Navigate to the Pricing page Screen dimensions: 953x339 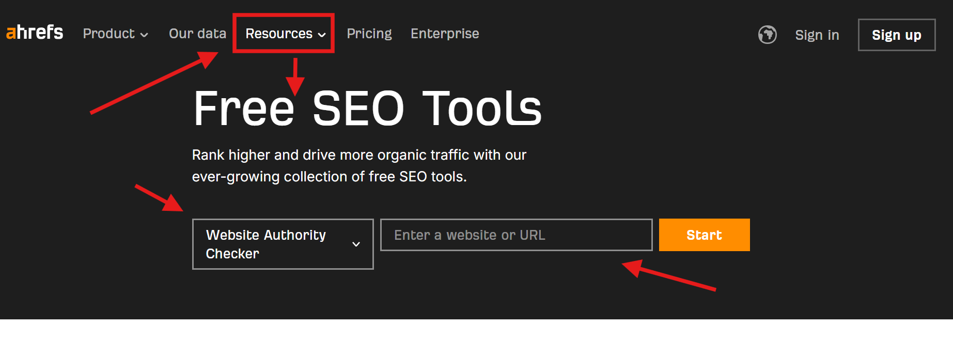tap(369, 34)
